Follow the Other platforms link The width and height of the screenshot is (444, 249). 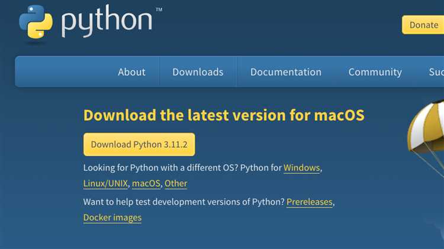pyautogui.click(x=176, y=183)
